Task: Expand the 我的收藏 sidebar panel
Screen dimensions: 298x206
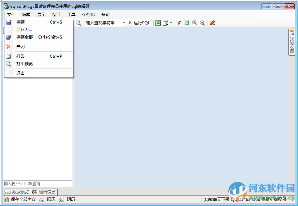Action: click(x=292, y=42)
